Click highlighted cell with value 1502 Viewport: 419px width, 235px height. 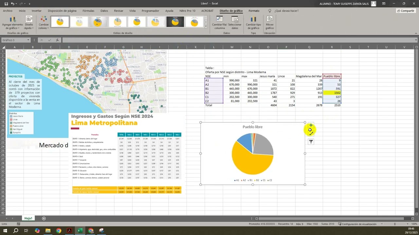[x=332, y=93]
